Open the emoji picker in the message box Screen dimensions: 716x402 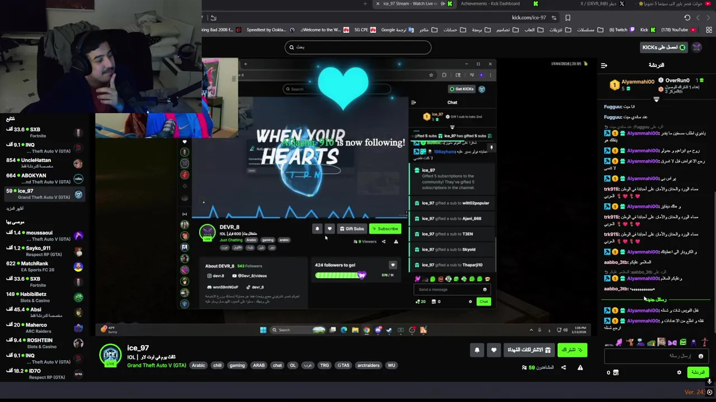pos(700,356)
